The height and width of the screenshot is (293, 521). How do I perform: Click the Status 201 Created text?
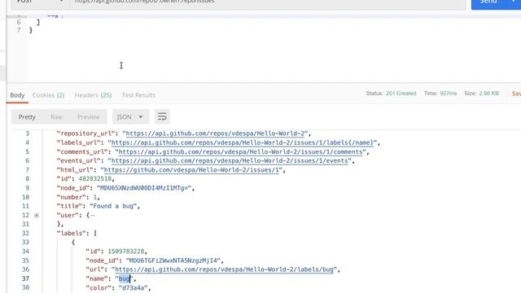(391, 94)
